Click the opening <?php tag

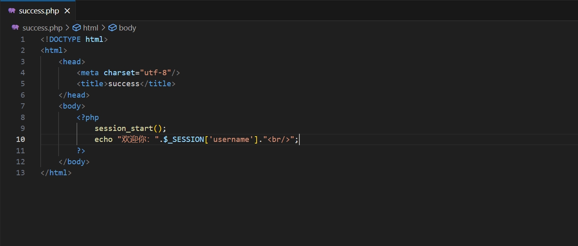tap(88, 118)
